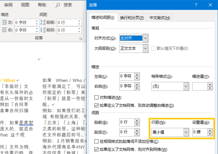Viewport: 218px width, 154px height.
Task: Open paragraph settings dialog launcher icon
Action: click(81, 39)
